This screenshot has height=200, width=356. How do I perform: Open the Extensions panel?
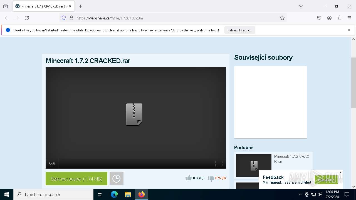click(339, 18)
